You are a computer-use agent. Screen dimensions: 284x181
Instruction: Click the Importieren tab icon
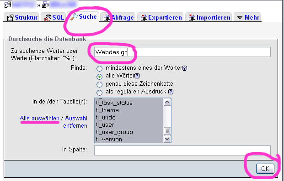pos(192,18)
